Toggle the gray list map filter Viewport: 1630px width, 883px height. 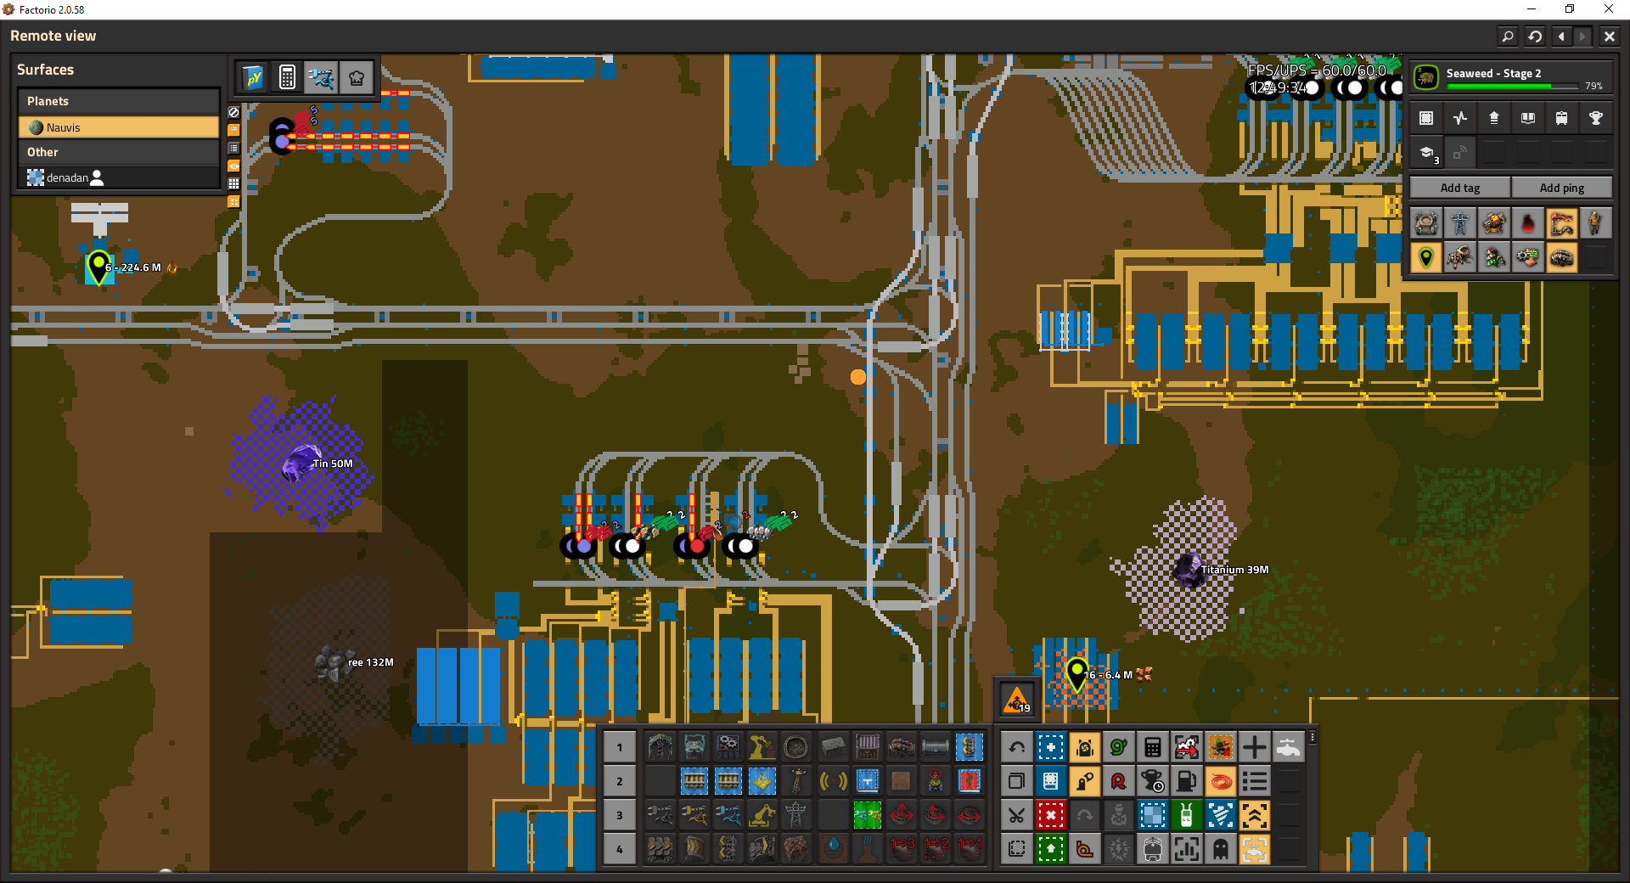coord(233,149)
